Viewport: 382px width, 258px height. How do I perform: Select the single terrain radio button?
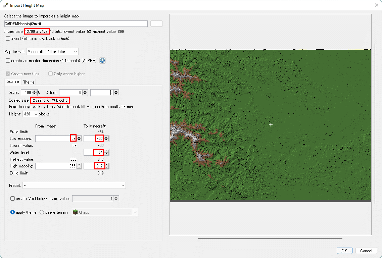pyautogui.click(x=42, y=212)
